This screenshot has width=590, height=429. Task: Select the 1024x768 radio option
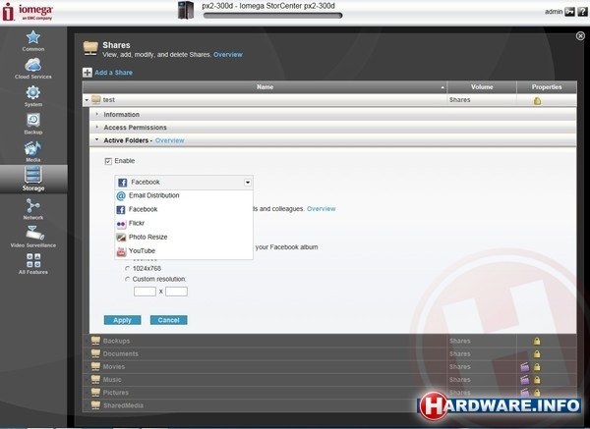point(127,269)
